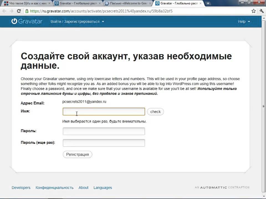Open a new tab with the plus button
The image size is (266, 199).
208,3
